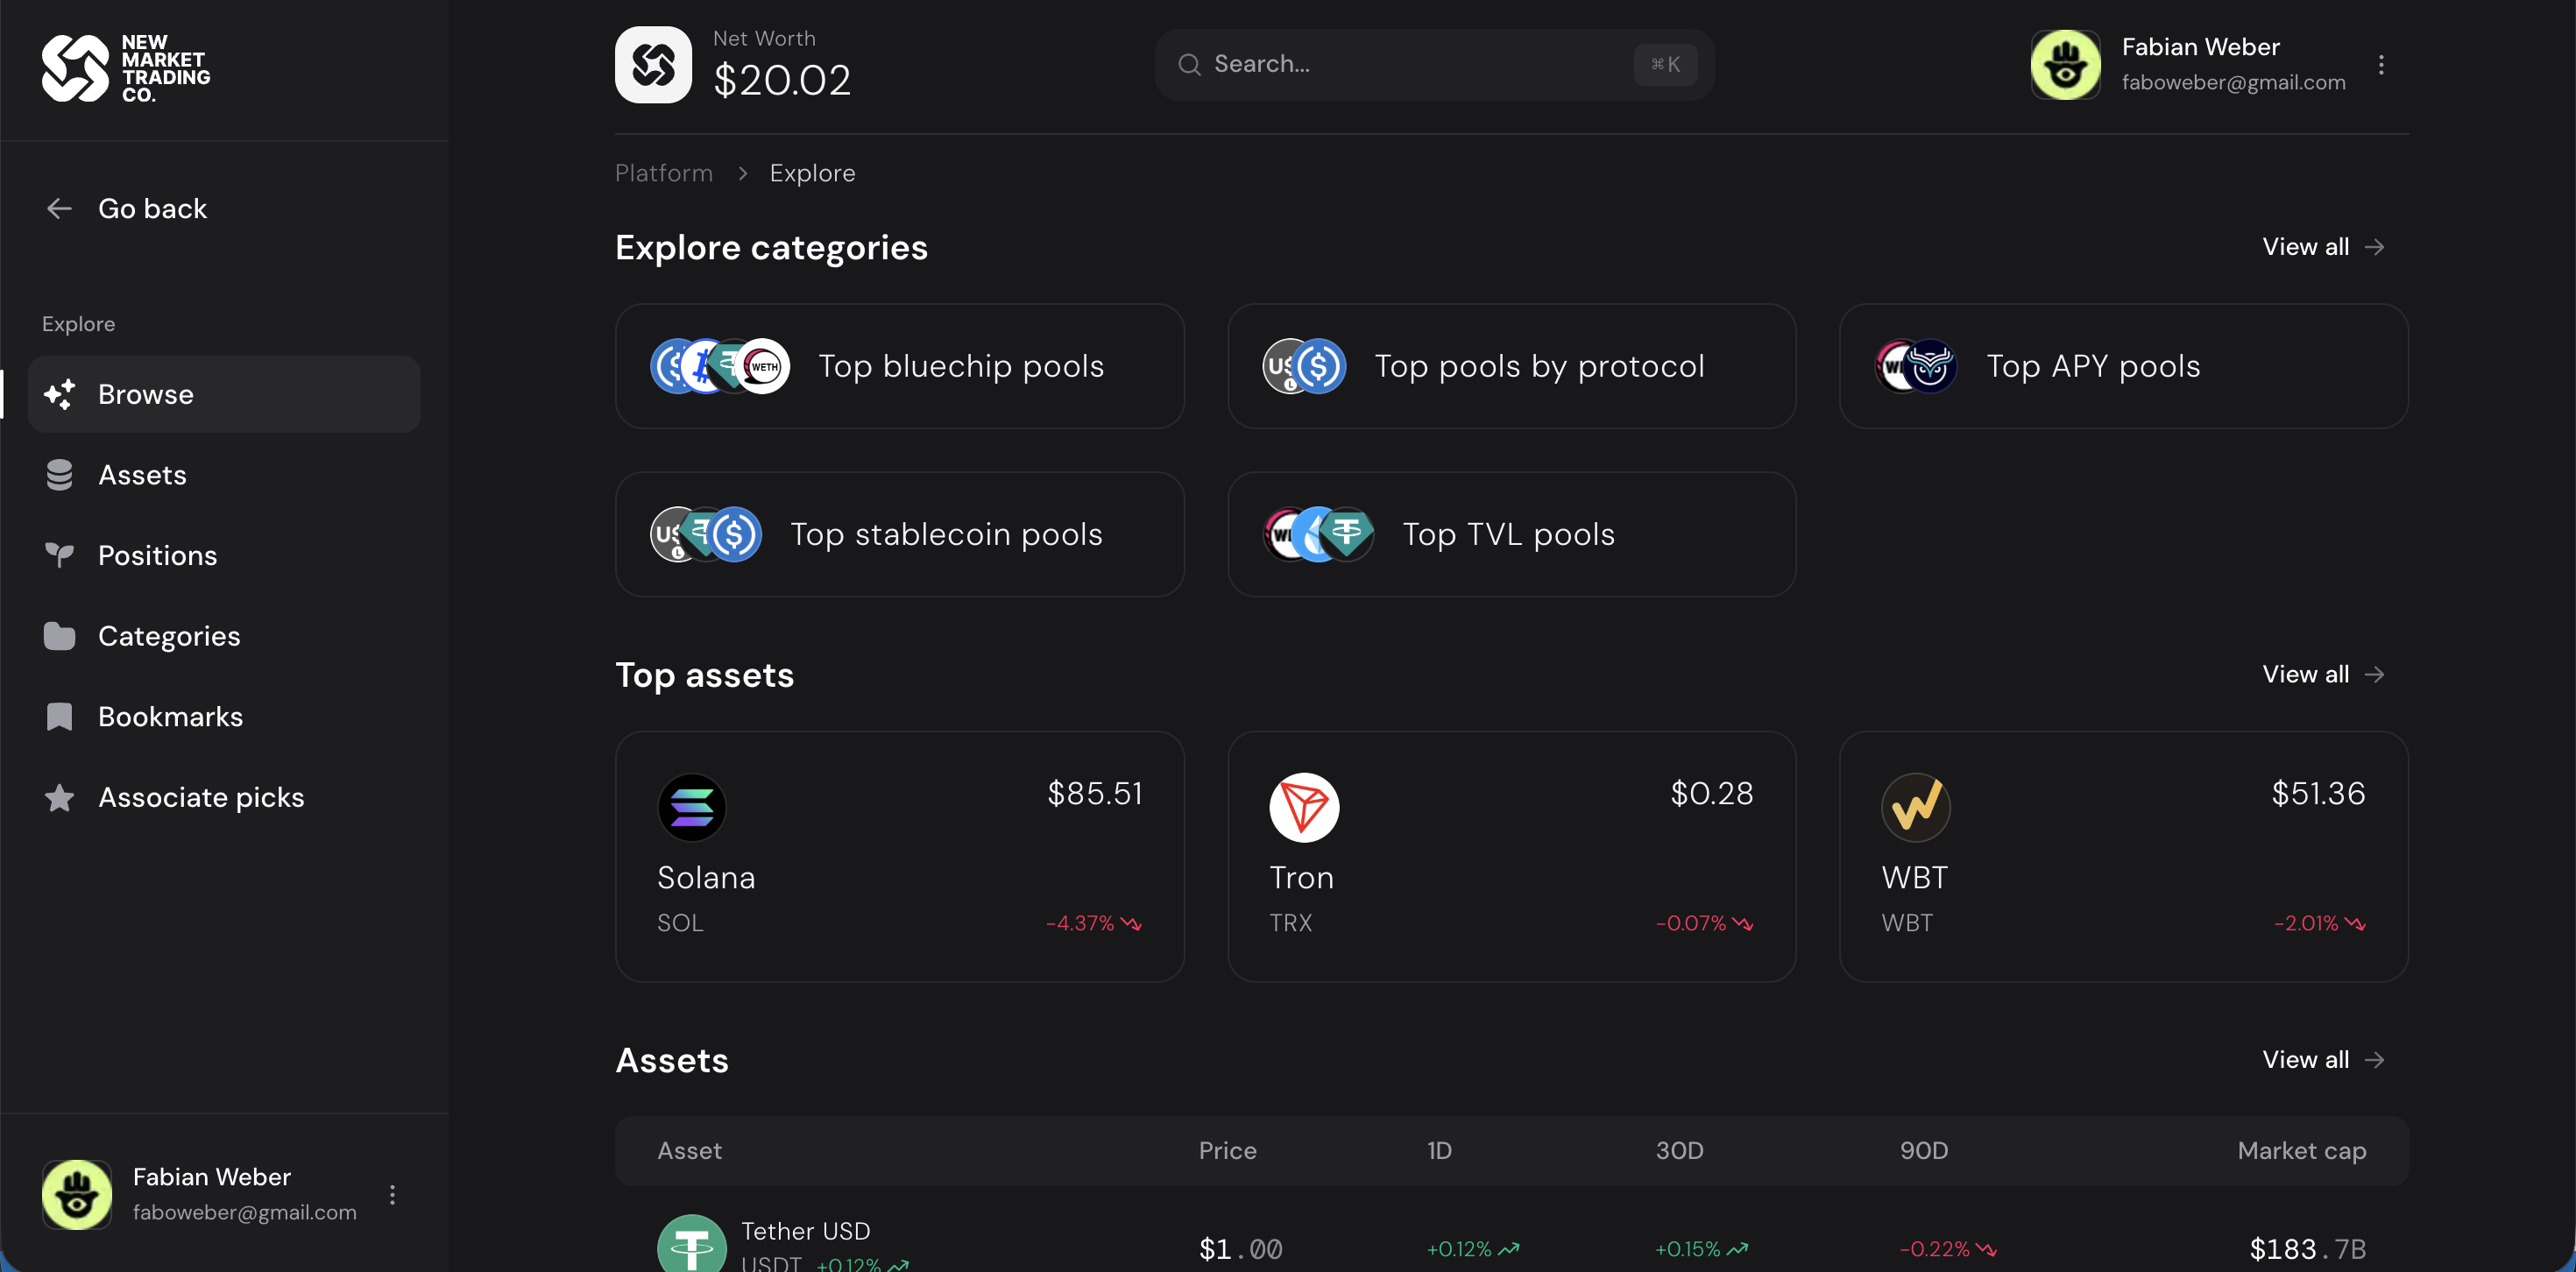
Task: Expand Explore categories with View all
Action: pyautogui.click(x=2322, y=247)
